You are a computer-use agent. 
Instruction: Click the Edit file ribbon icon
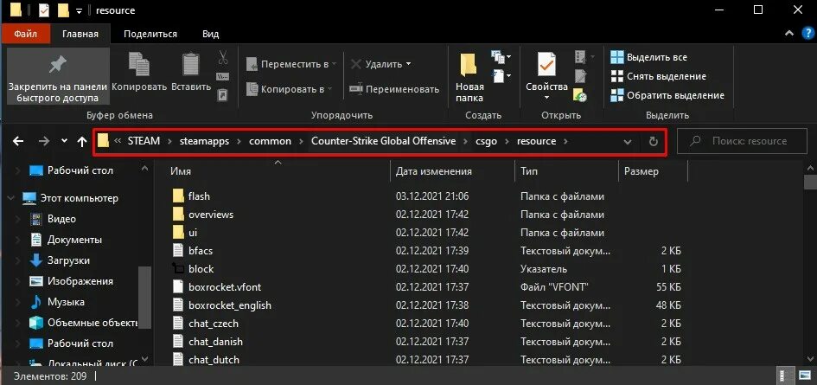click(580, 76)
